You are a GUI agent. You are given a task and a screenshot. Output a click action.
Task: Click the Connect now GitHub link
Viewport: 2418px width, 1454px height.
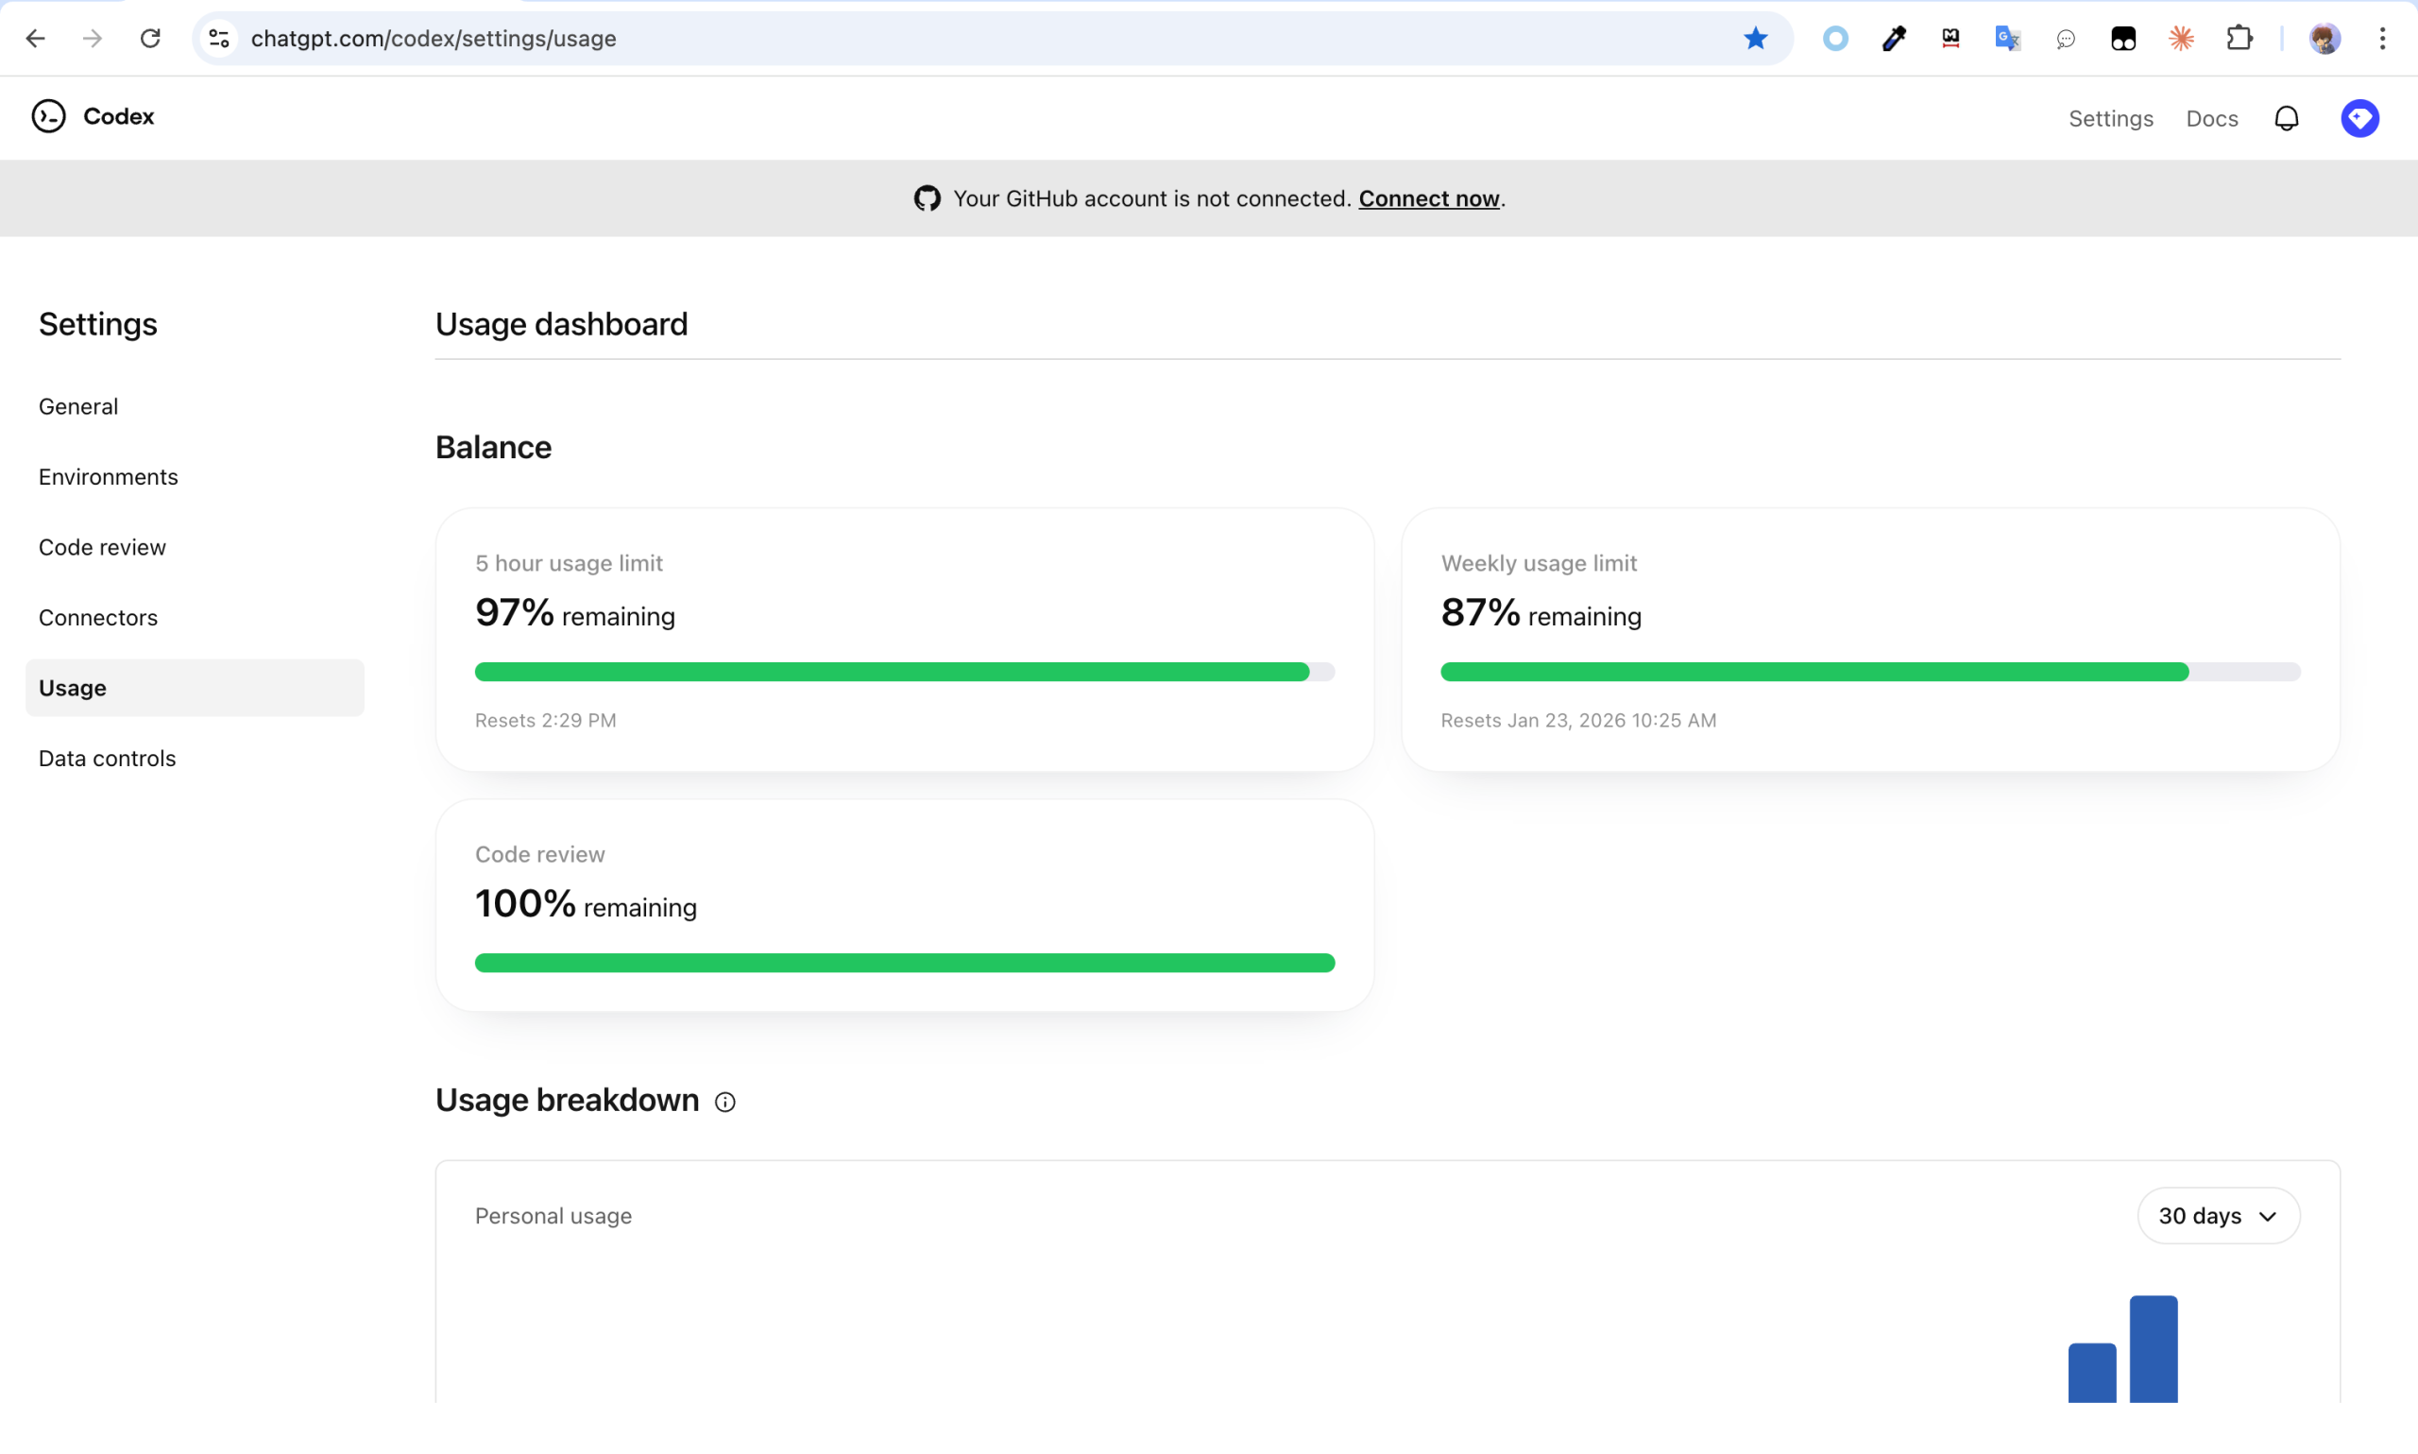[1428, 199]
